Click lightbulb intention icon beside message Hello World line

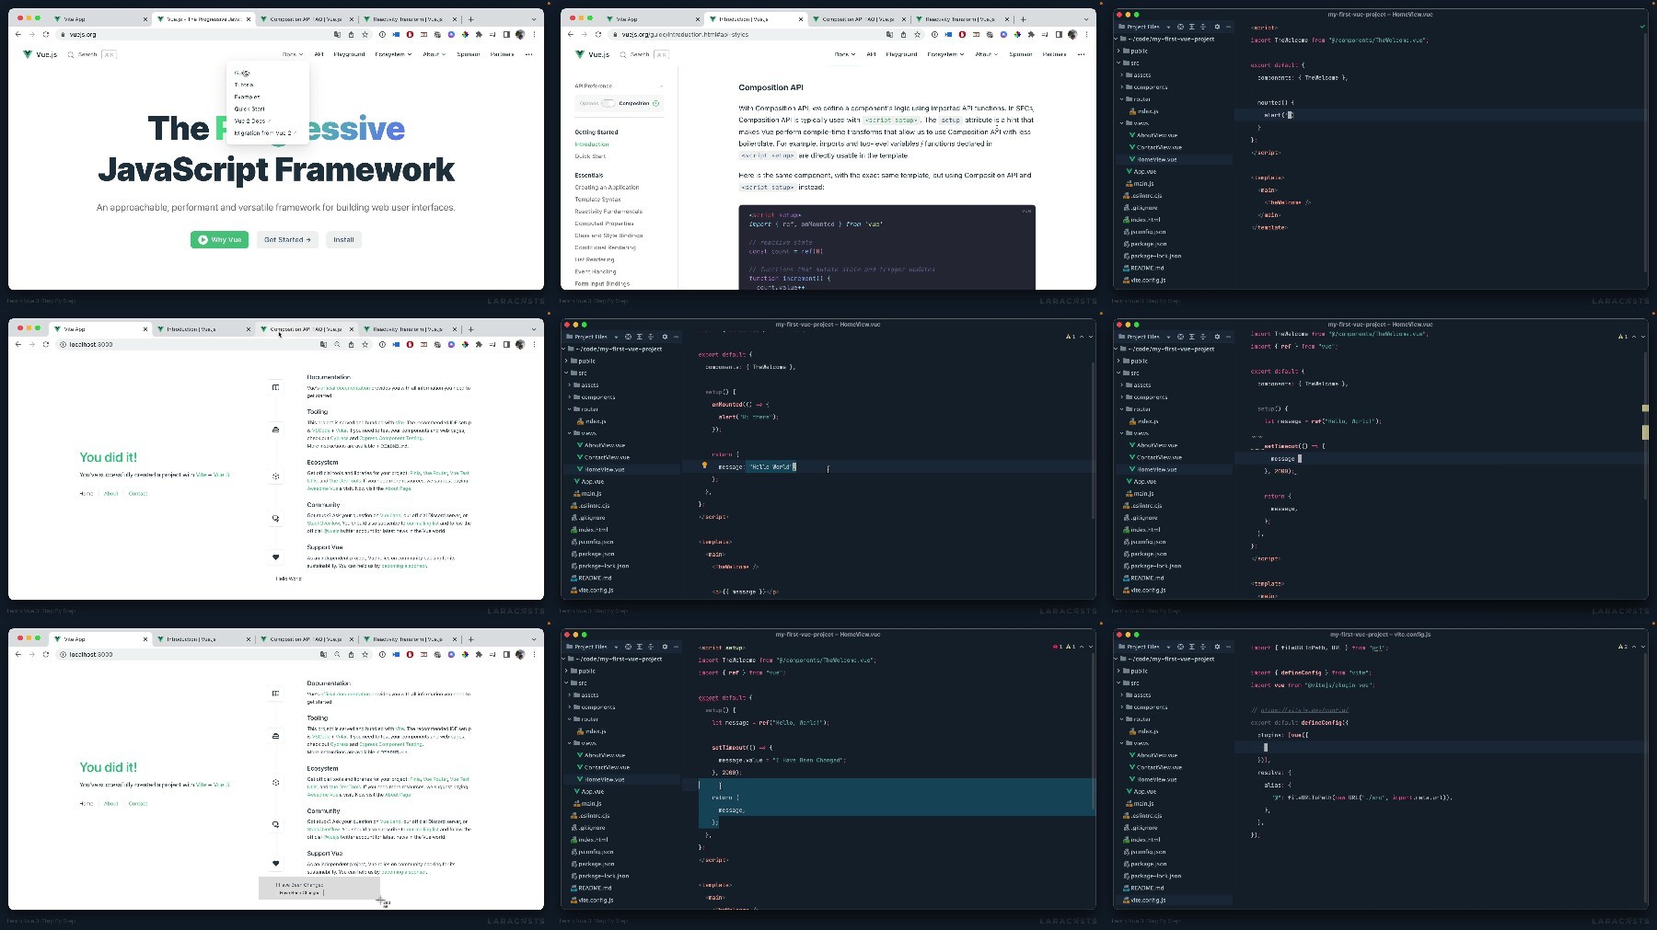tap(704, 465)
